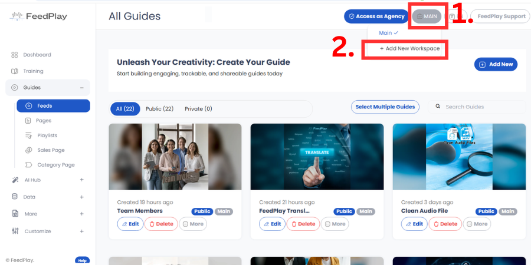The image size is (531, 265).
Task: Open Sales Page in sidebar
Action: (x=51, y=150)
